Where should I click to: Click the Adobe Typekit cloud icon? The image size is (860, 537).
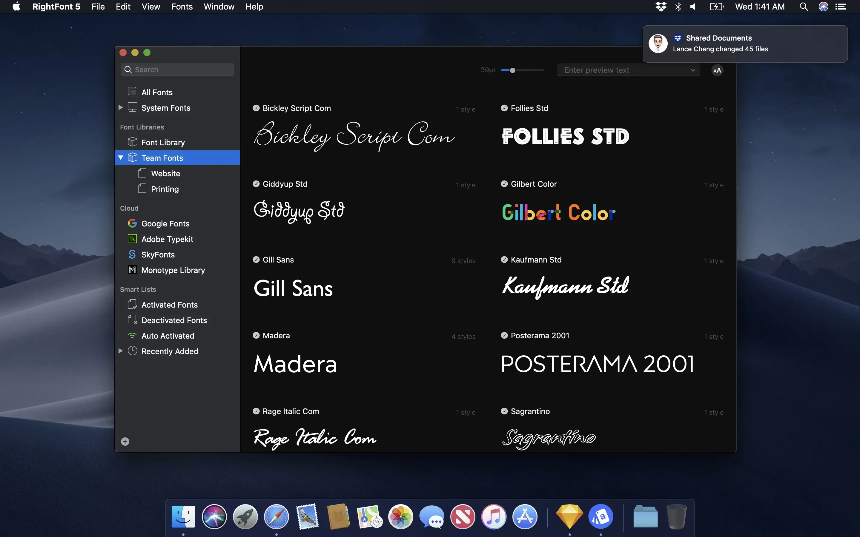(132, 239)
